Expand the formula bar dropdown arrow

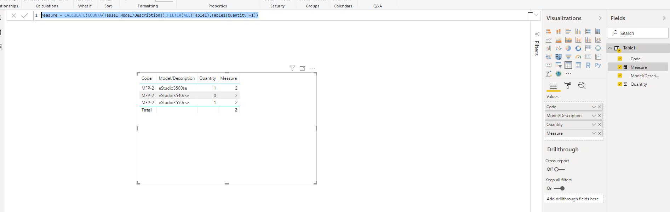click(x=536, y=15)
